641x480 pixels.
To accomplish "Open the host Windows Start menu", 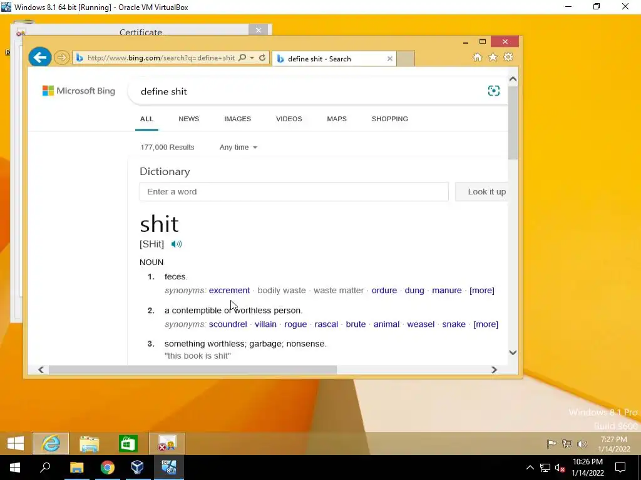I will 15,467.
